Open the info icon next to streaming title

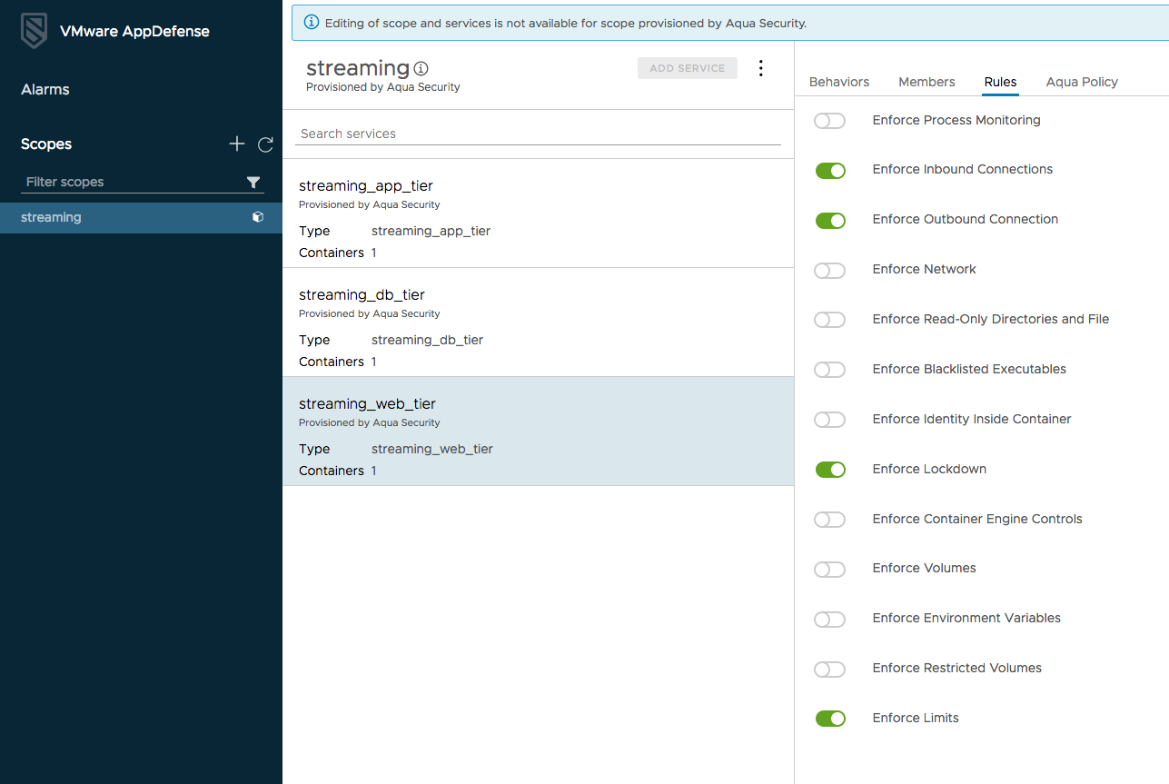(421, 68)
